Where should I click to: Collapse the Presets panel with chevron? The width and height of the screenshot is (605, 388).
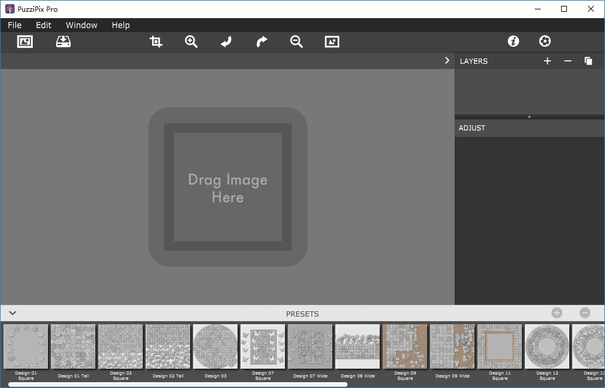click(13, 313)
